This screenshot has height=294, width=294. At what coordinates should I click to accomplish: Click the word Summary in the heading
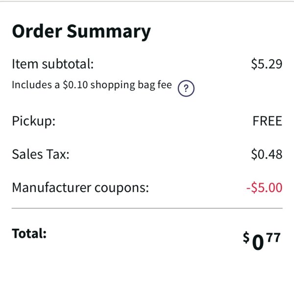click(109, 31)
